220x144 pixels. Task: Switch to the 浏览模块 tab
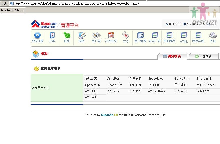[x=172, y=56]
